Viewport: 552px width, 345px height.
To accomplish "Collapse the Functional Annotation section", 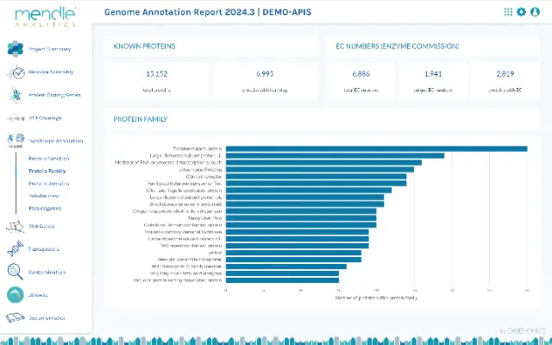I will pos(16,140).
